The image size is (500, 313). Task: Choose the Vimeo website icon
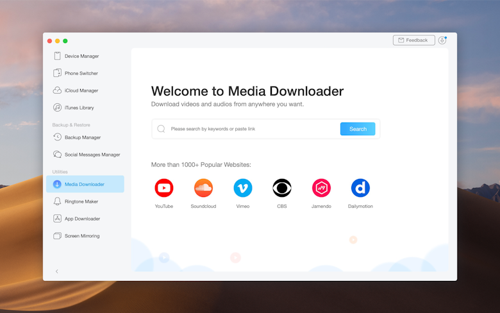coord(243,188)
